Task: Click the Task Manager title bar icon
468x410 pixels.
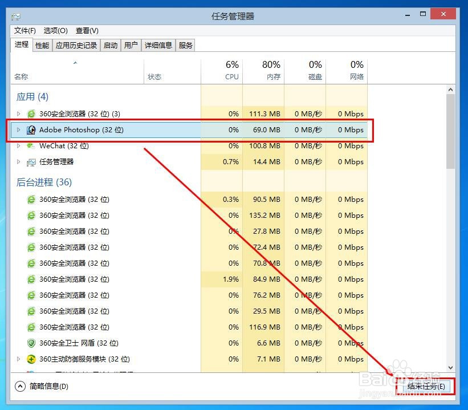Action: (16, 17)
